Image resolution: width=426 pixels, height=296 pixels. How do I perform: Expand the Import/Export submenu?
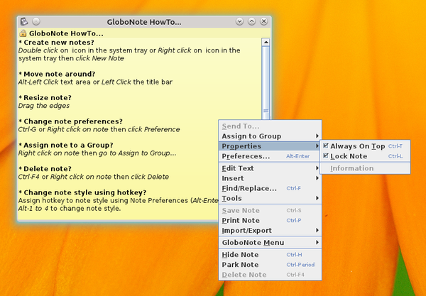(271, 231)
